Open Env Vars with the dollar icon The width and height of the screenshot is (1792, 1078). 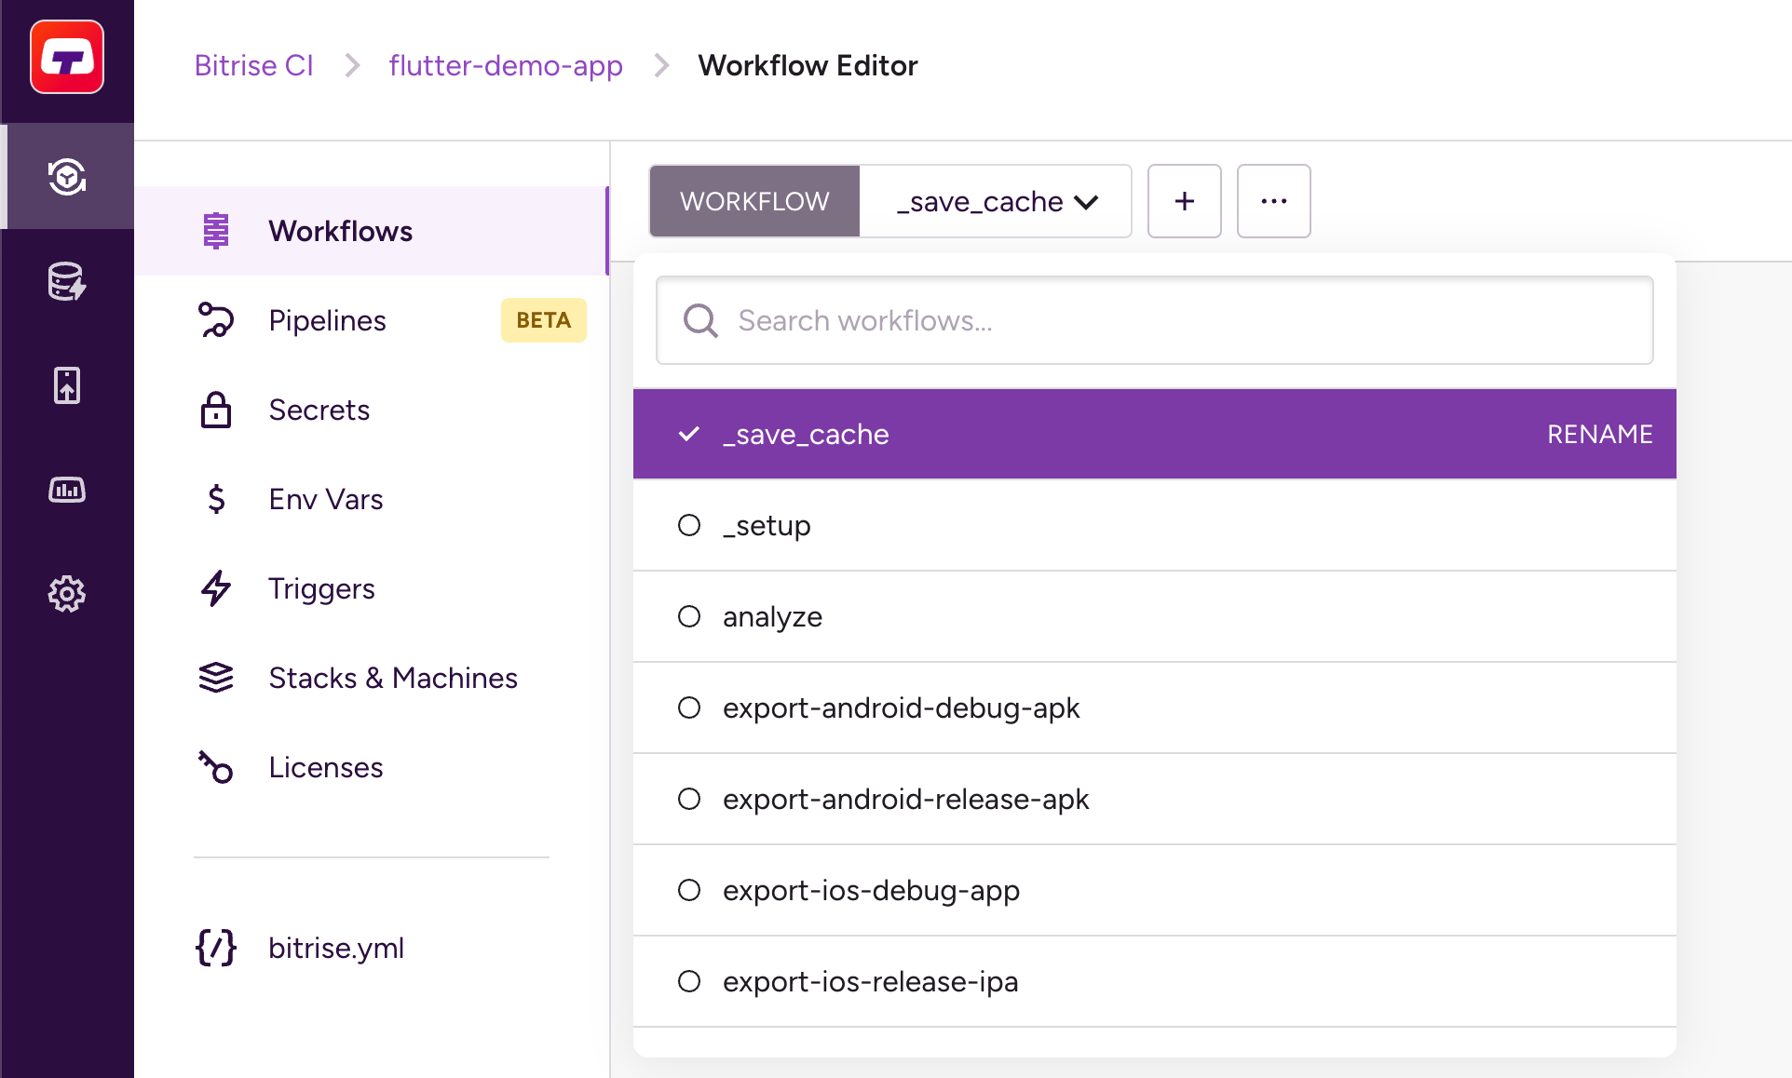coord(325,499)
